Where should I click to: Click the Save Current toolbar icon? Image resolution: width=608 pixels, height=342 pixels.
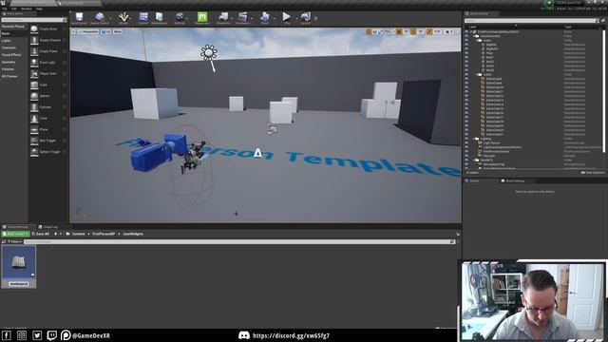pos(79,18)
